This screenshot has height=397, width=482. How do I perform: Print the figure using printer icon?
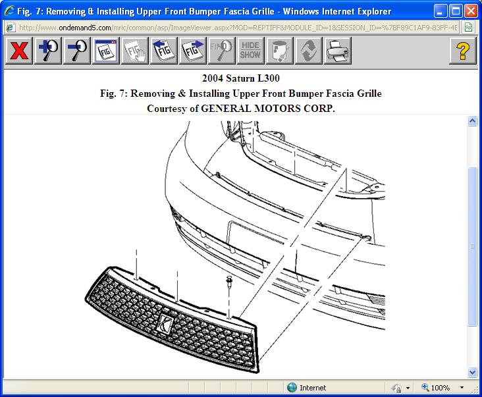click(x=338, y=51)
